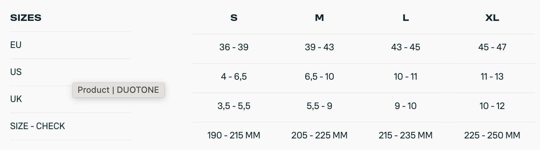Click the SIZE - CHECK row label
The height and width of the screenshot is (150, 540).
(x=38, y=126)
